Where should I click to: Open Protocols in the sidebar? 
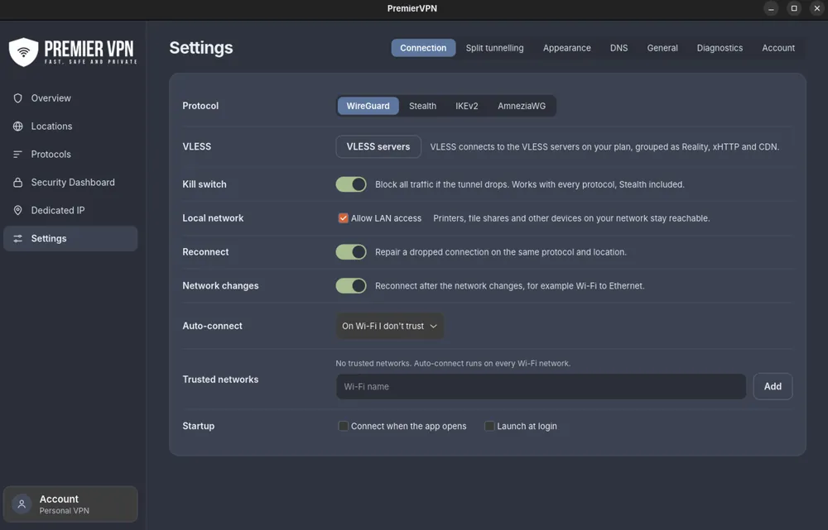[x=70, y=154]
